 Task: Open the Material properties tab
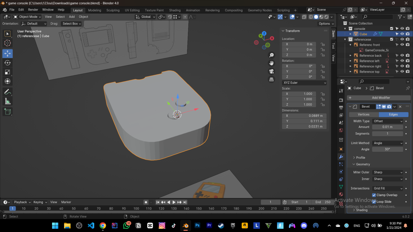pyautogui.click(x=341, y=195)
